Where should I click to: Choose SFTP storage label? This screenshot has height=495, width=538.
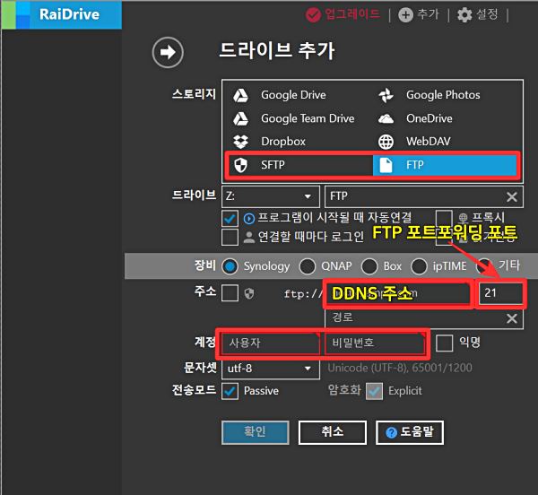pyautogui.click(x=273, y=165)
